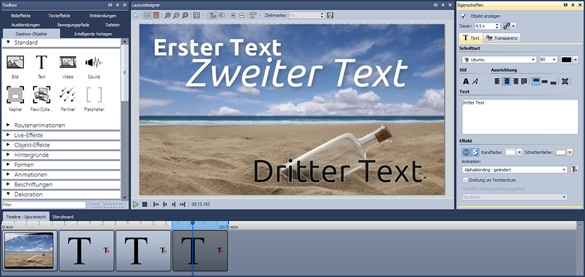Toggle bold text style
The width and height of the screenshot is (585, 277).
466,81
